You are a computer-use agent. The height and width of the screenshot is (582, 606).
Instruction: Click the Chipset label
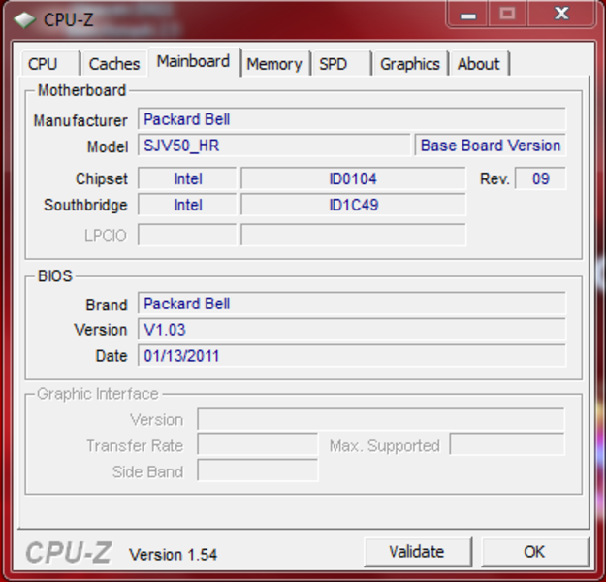pos(102,179)
